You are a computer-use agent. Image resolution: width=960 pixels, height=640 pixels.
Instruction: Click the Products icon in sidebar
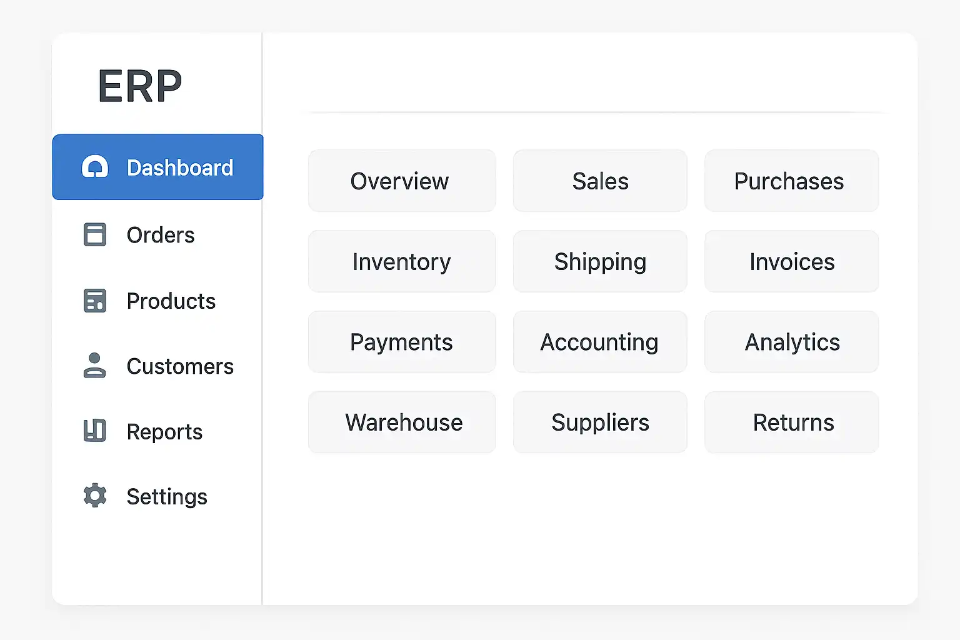95,301
